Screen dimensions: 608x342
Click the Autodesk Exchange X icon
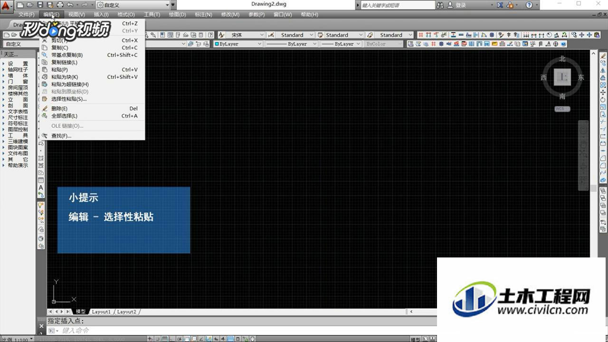(x=500, y=5)
